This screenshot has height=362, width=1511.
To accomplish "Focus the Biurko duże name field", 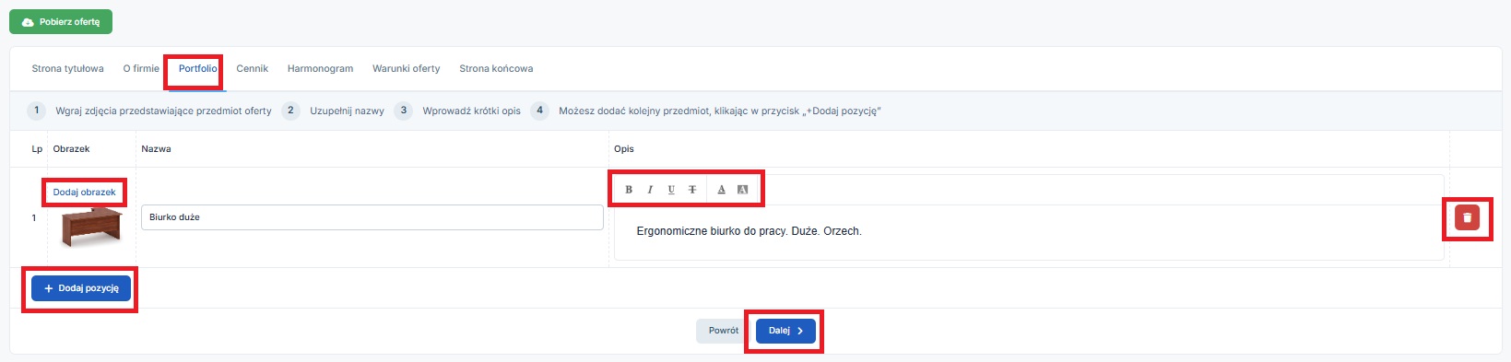I will [372, 217].
